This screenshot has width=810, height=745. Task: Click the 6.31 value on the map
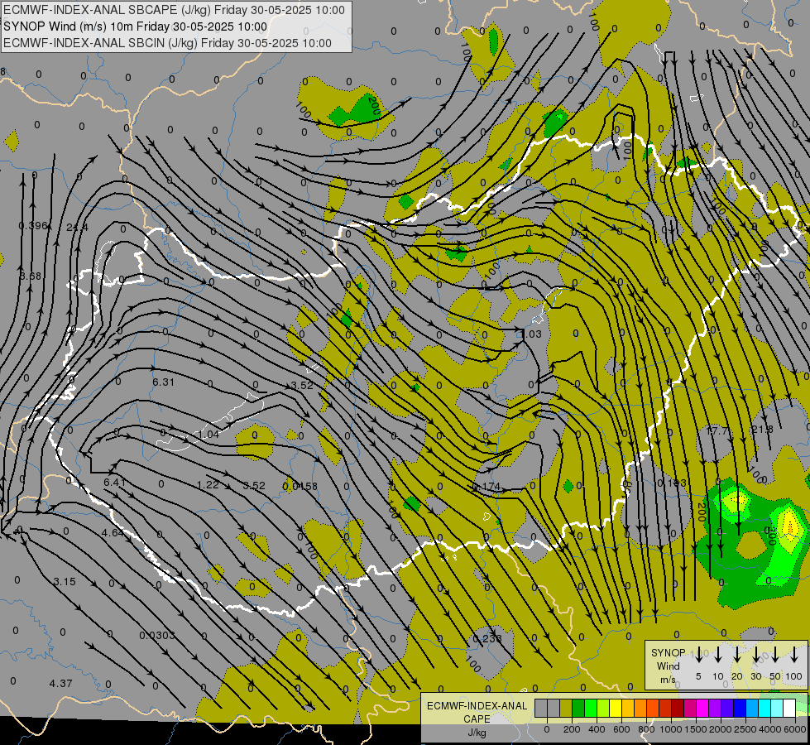[163, 382]
